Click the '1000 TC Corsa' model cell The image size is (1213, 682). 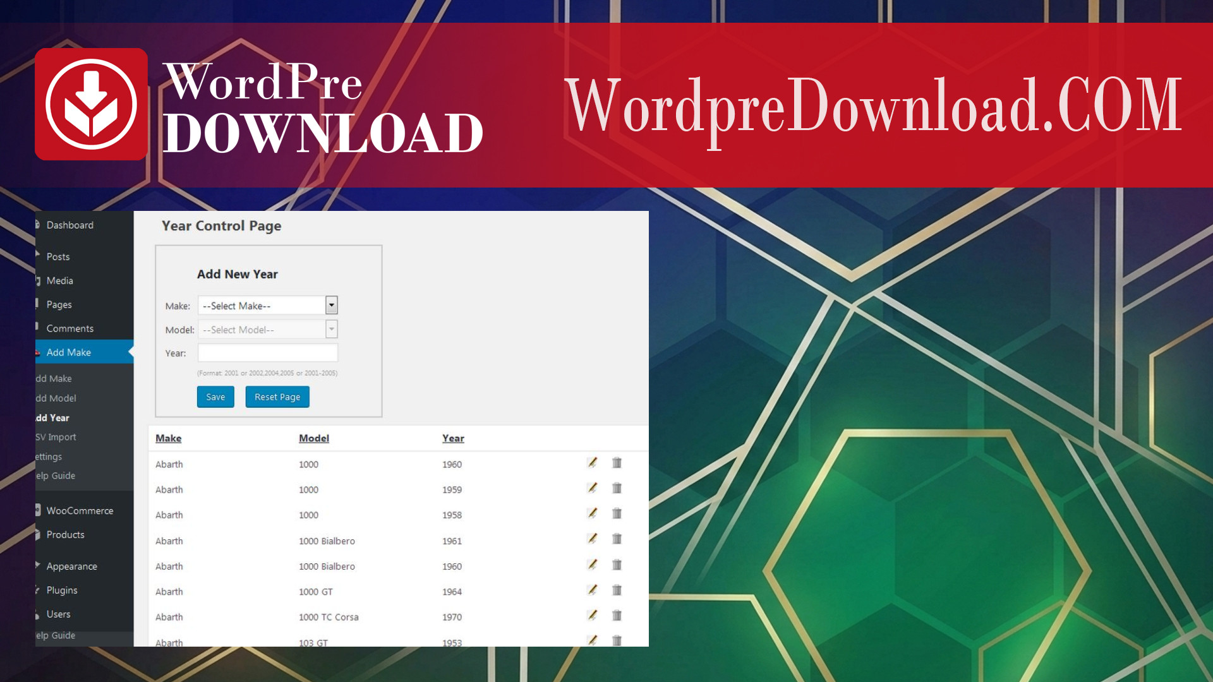[x=329, y=617]
